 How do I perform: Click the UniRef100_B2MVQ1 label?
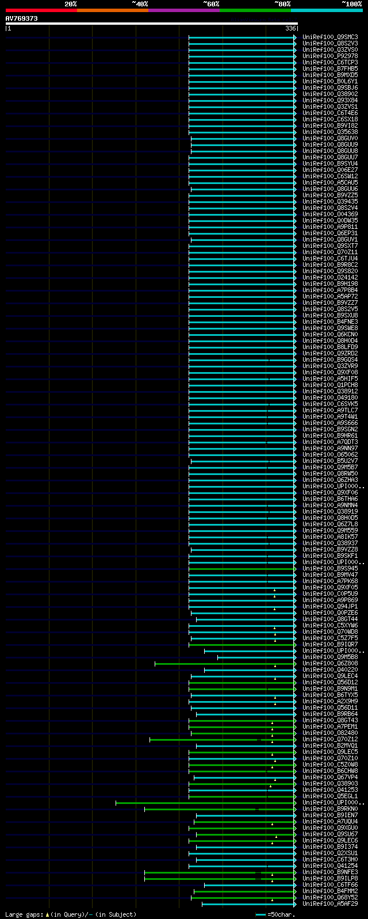point(330,746)
